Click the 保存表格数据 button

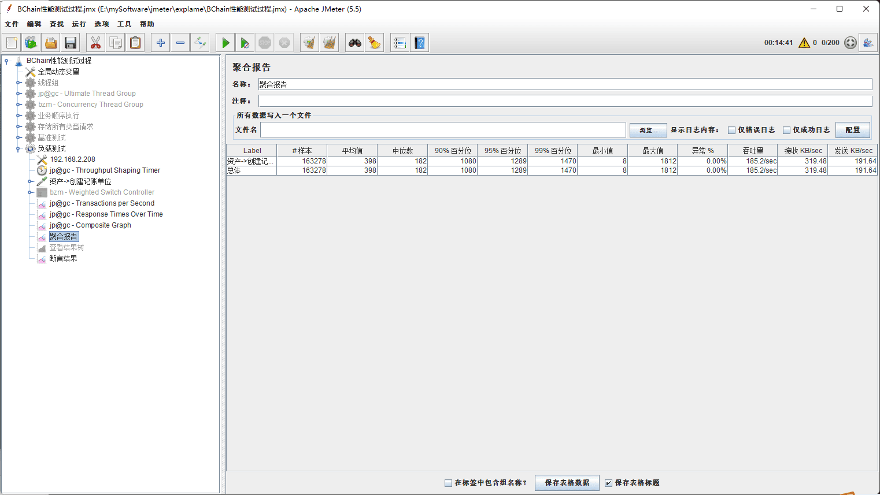[x=567, y=483]
